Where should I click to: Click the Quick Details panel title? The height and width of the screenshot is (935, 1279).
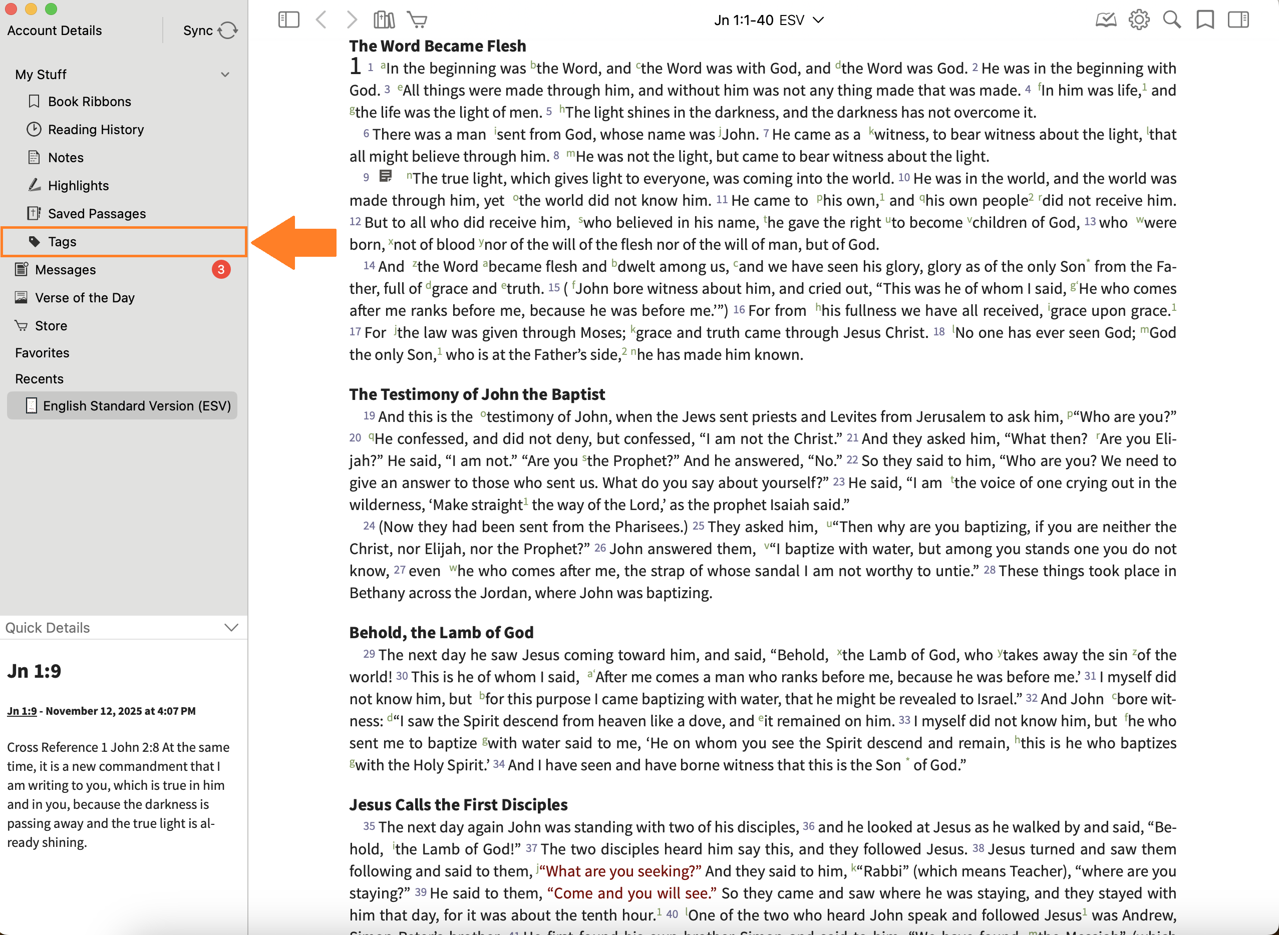(48, 628)
